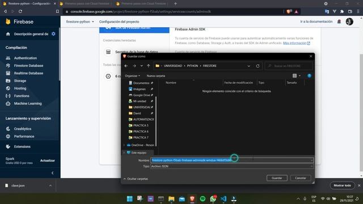Open Crashlytics section

tap(23, 129)
